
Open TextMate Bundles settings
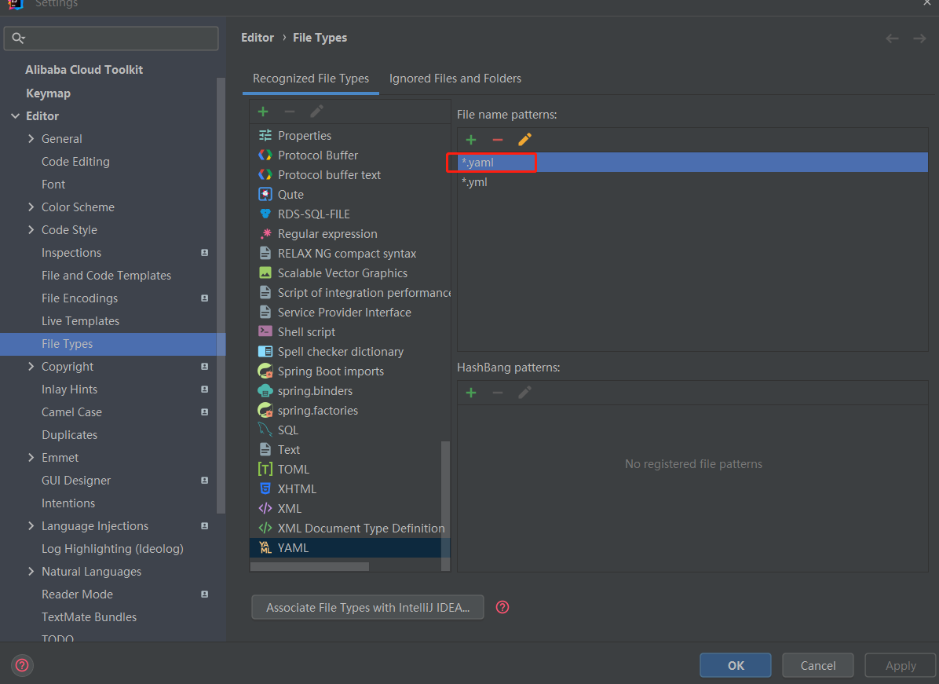click(x=90, y=617)
